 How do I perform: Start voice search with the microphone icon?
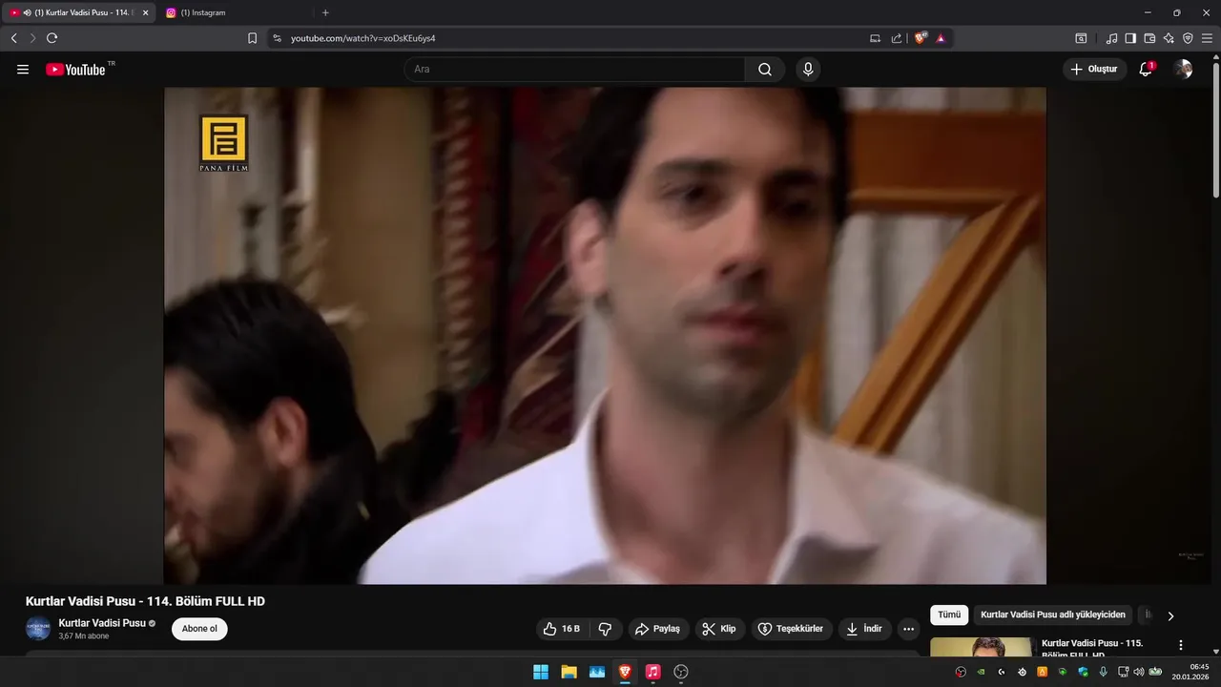pos(808,69)
